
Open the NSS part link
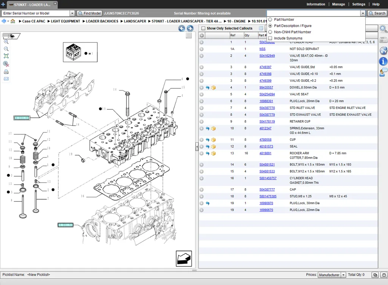(262, 49)
